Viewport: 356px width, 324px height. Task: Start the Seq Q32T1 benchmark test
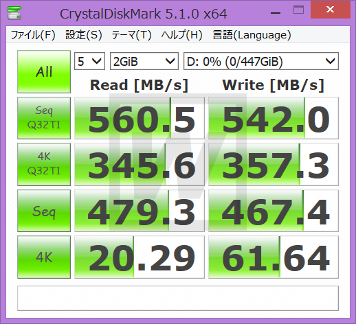click(x=44, y=118)
